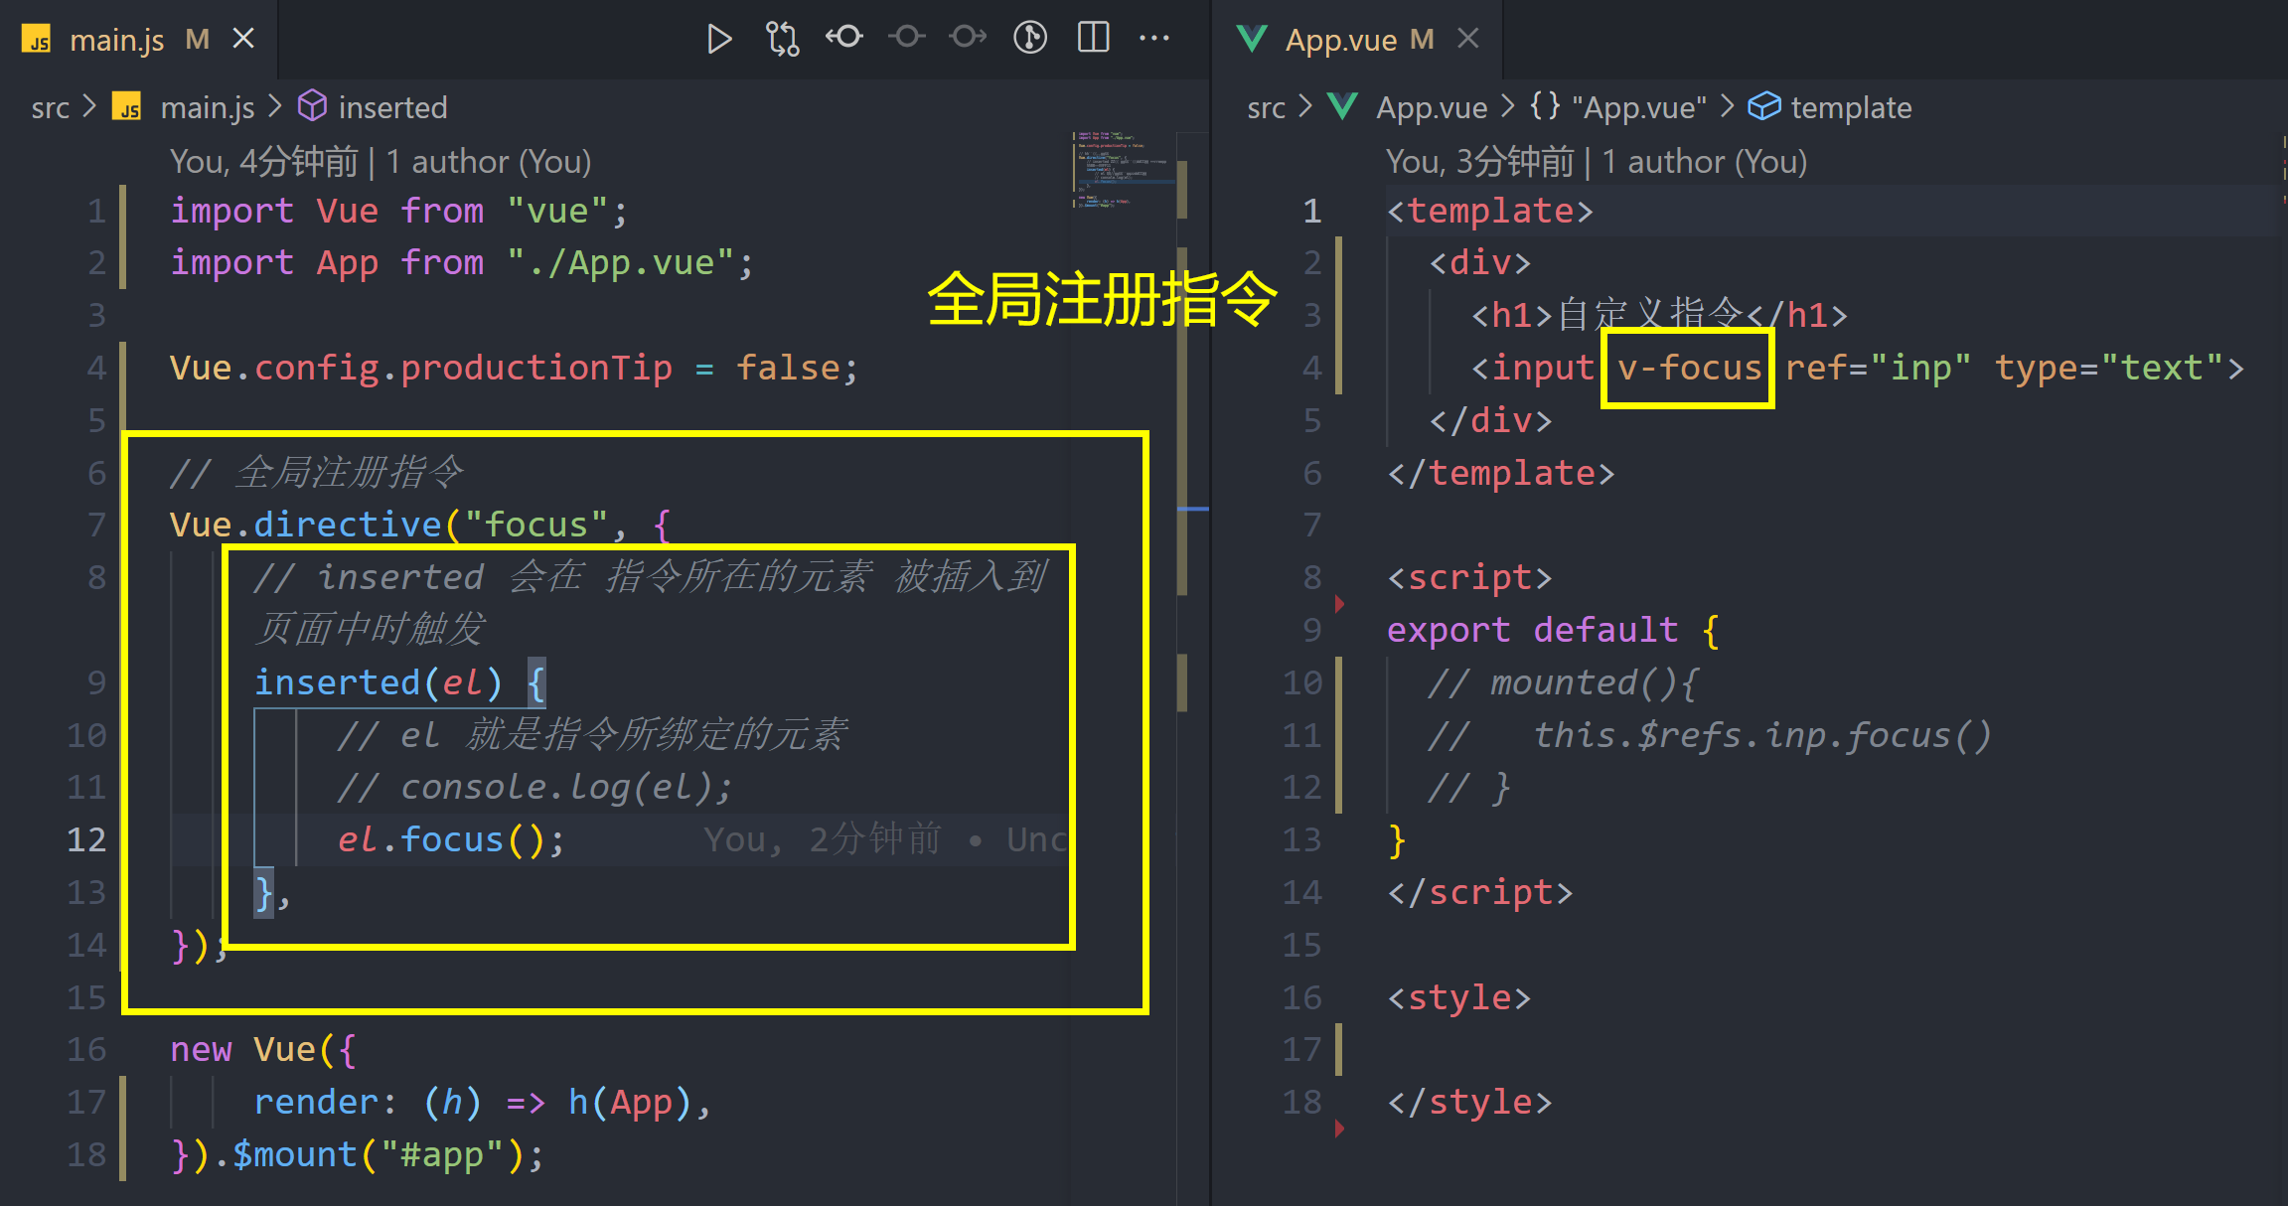Screen dimensions: 2288x1206
Task: Open the chevron after main.js in breadcrumb
Action: [275, 106]
